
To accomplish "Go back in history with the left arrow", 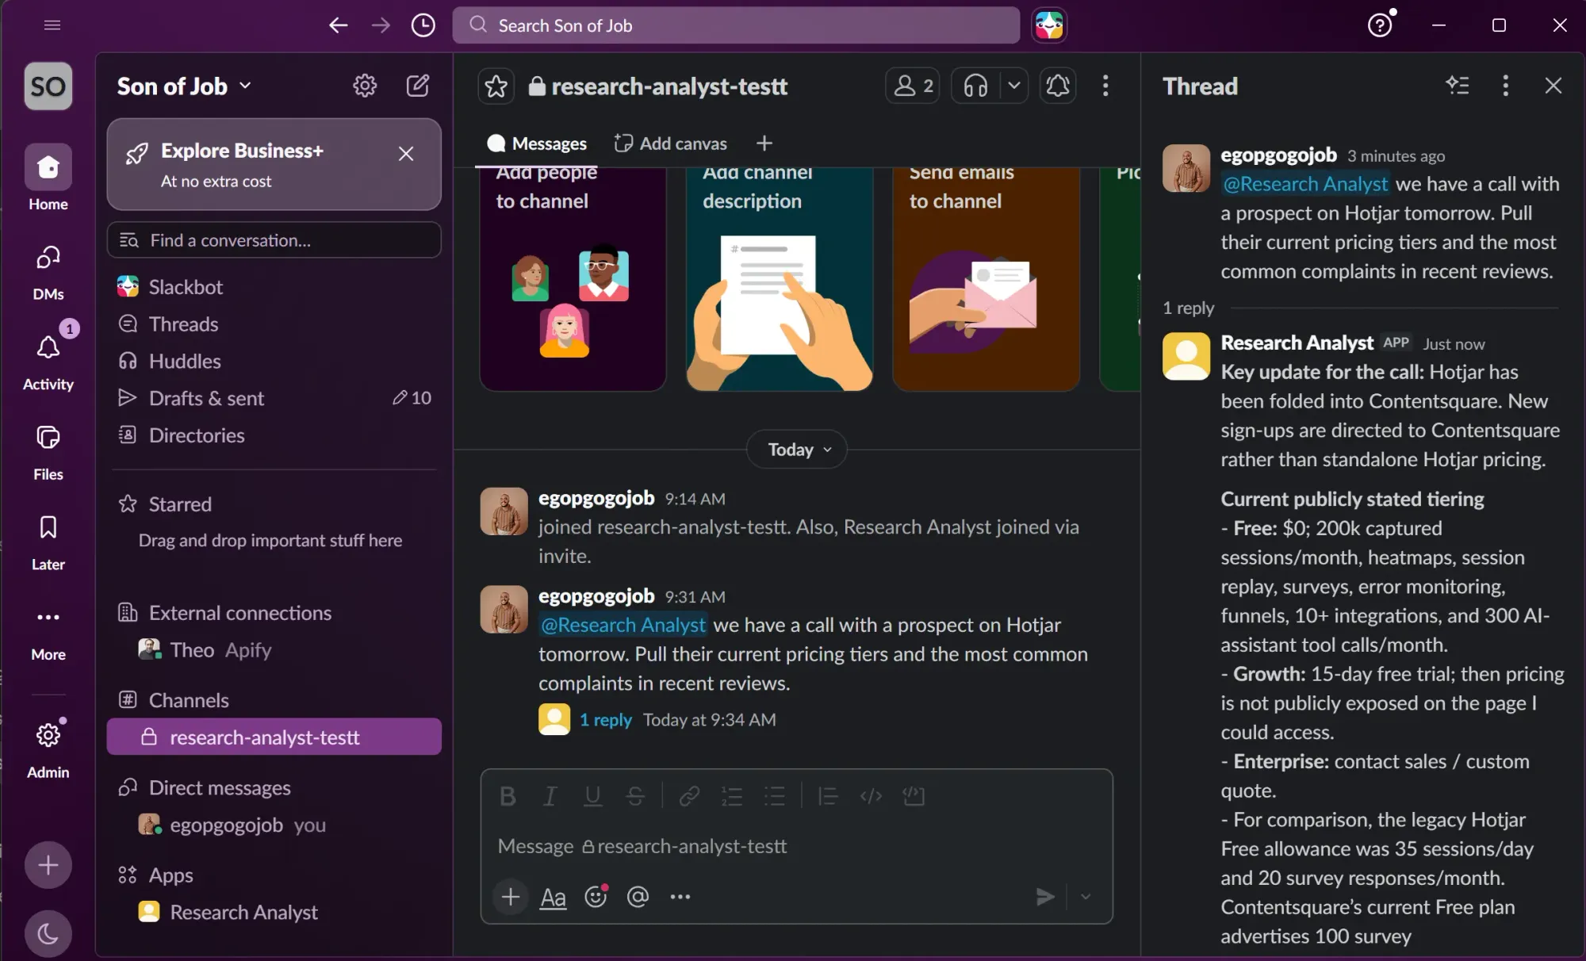I will tap(339, 25).
